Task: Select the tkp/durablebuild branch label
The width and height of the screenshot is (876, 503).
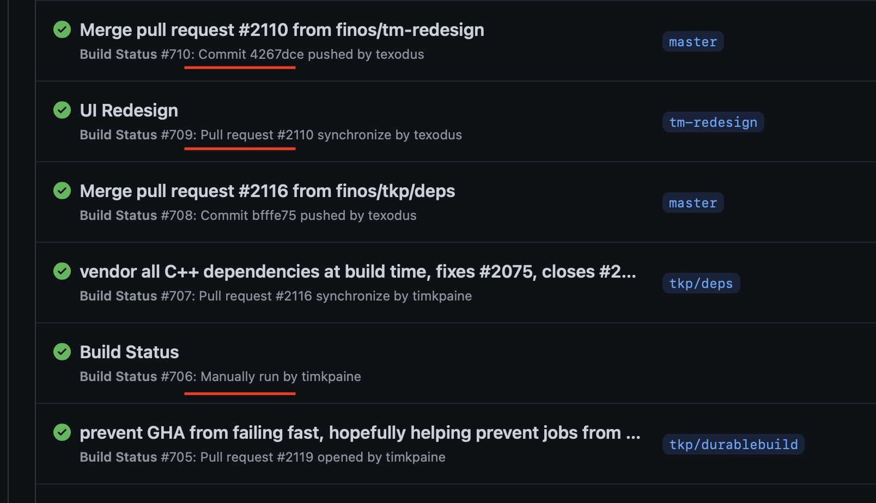Action: pos(733,445)
